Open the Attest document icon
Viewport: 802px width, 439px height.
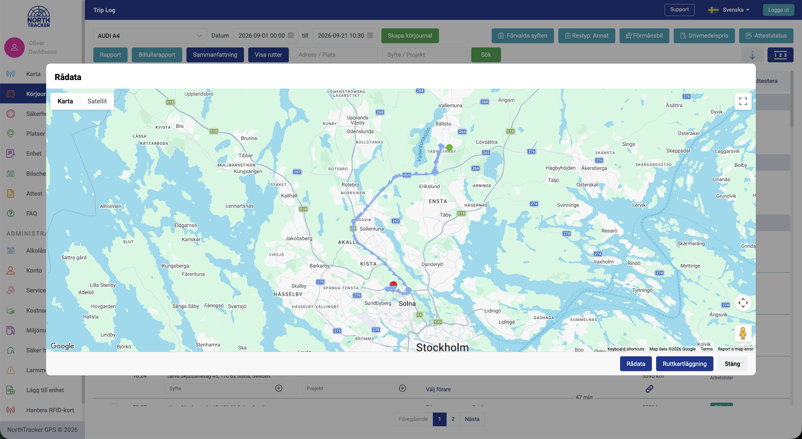11,194
